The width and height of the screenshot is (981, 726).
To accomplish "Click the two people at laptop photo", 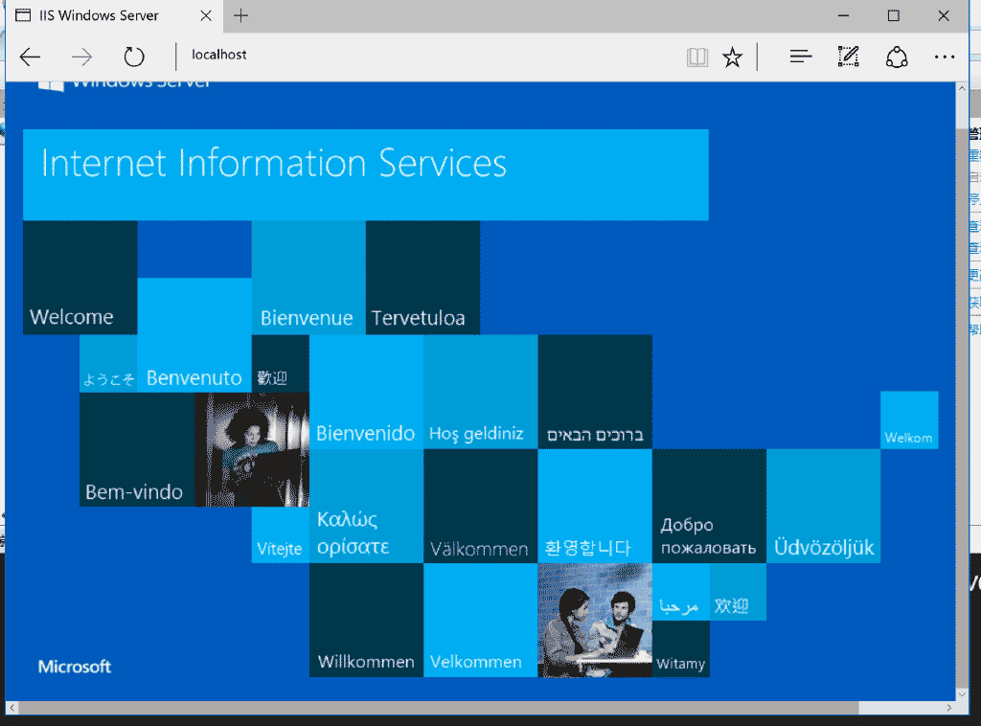I will (594, 620).
